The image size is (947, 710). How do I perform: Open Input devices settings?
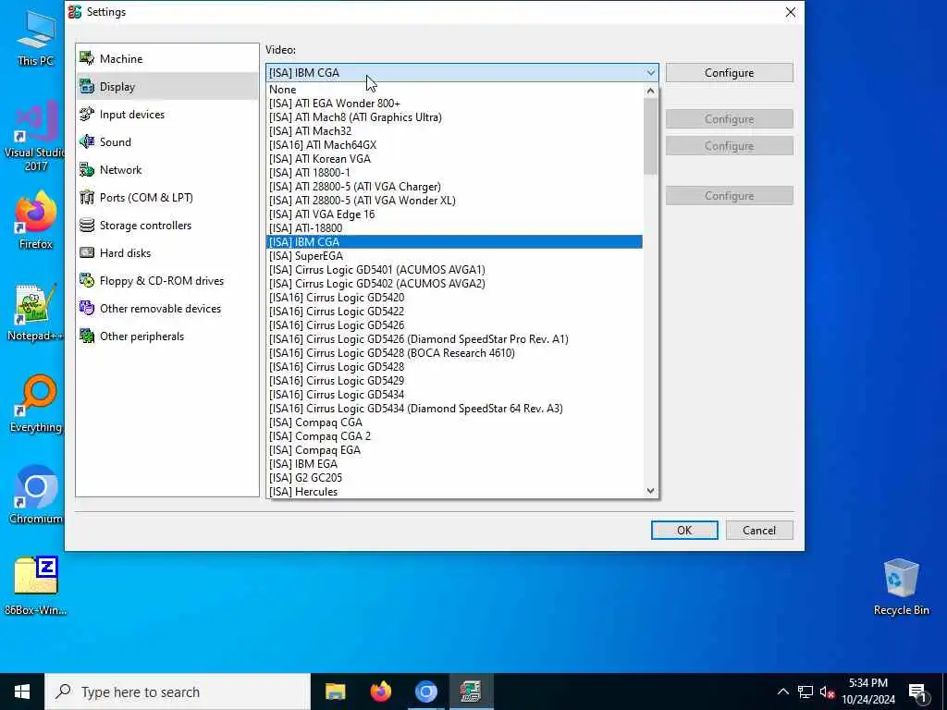click(167, 114)
